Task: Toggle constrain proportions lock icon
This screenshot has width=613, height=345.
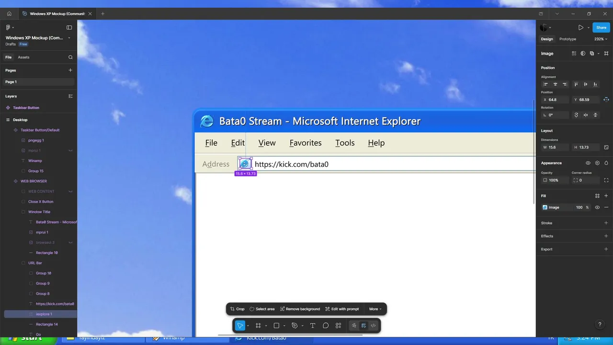Action: tap(606, 148)
